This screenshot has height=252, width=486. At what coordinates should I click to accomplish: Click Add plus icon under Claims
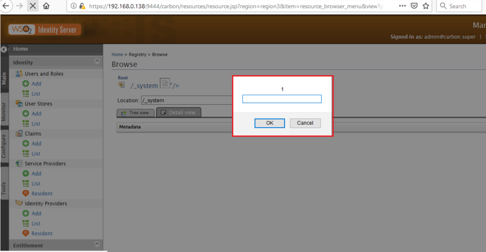click(x=26, y=144)
